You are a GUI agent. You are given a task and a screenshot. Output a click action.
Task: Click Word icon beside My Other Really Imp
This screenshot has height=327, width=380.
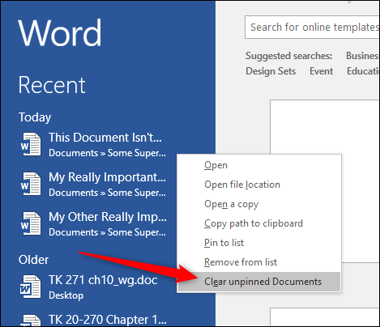point(31,223)
